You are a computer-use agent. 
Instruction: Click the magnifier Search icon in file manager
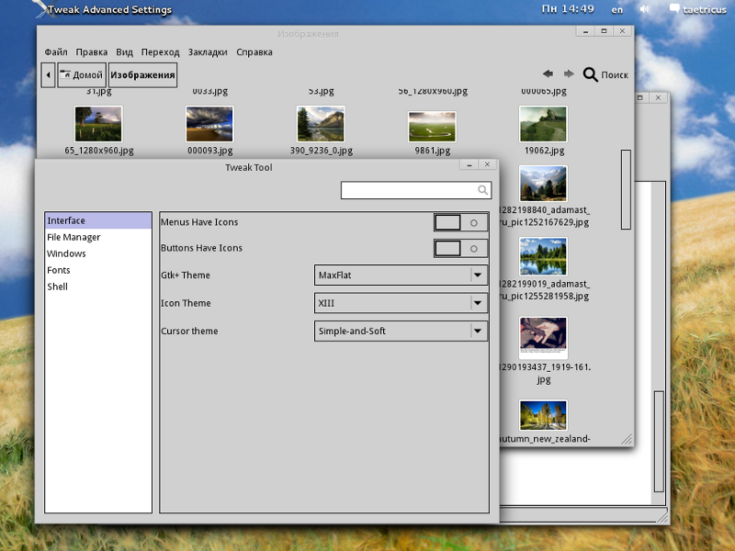pos(590,74)
